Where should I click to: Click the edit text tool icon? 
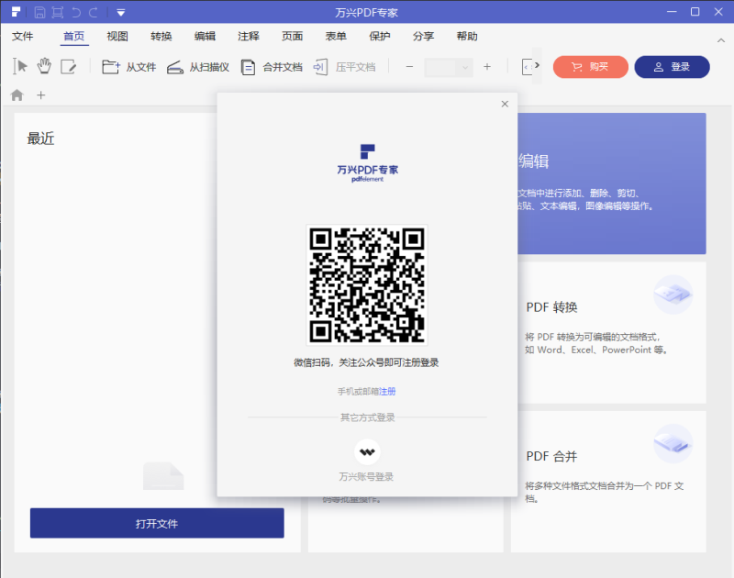69,67
